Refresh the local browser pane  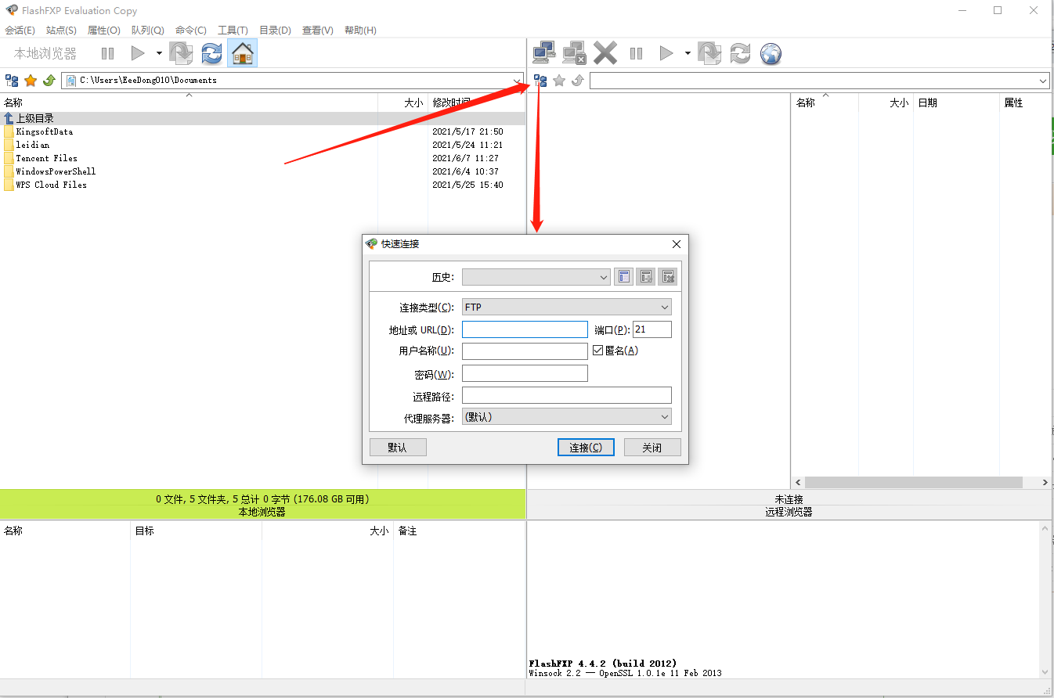pyautogui.click(x=211, y=53)
